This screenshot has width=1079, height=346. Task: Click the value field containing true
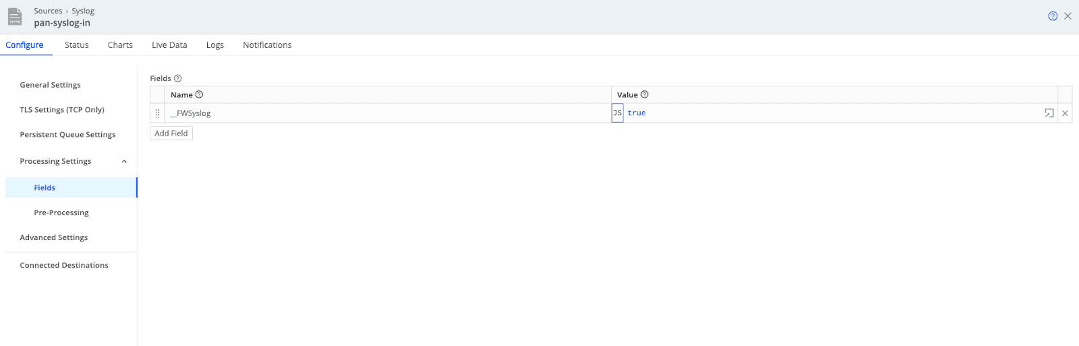[829, 113]
